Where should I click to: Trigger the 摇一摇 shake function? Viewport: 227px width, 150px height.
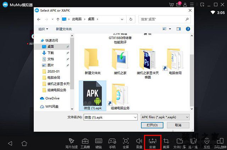(x=193, y=143)
